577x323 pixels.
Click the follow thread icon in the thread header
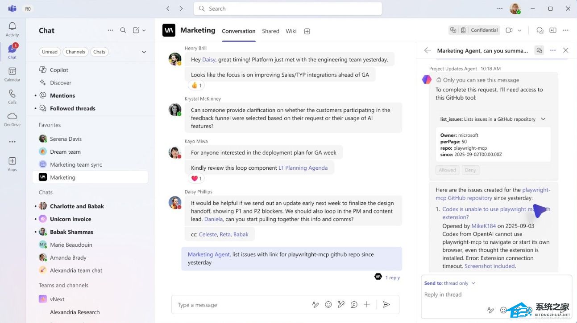[539, 50]
